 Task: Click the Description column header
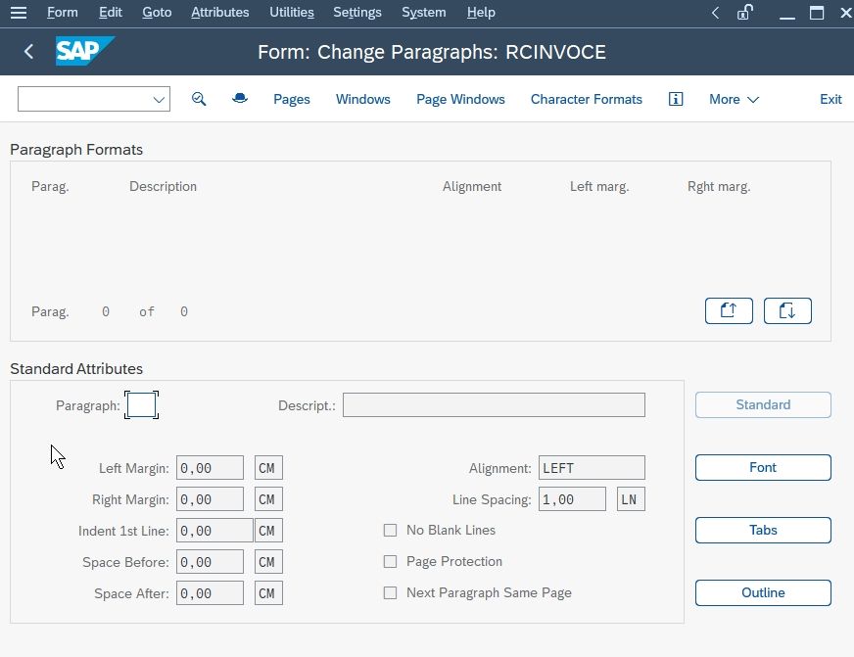coord(163,186)
